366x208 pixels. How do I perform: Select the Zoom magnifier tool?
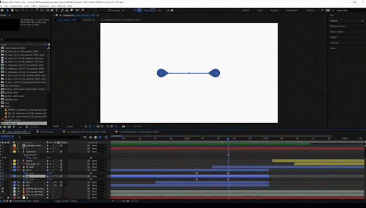pos(17,10)
